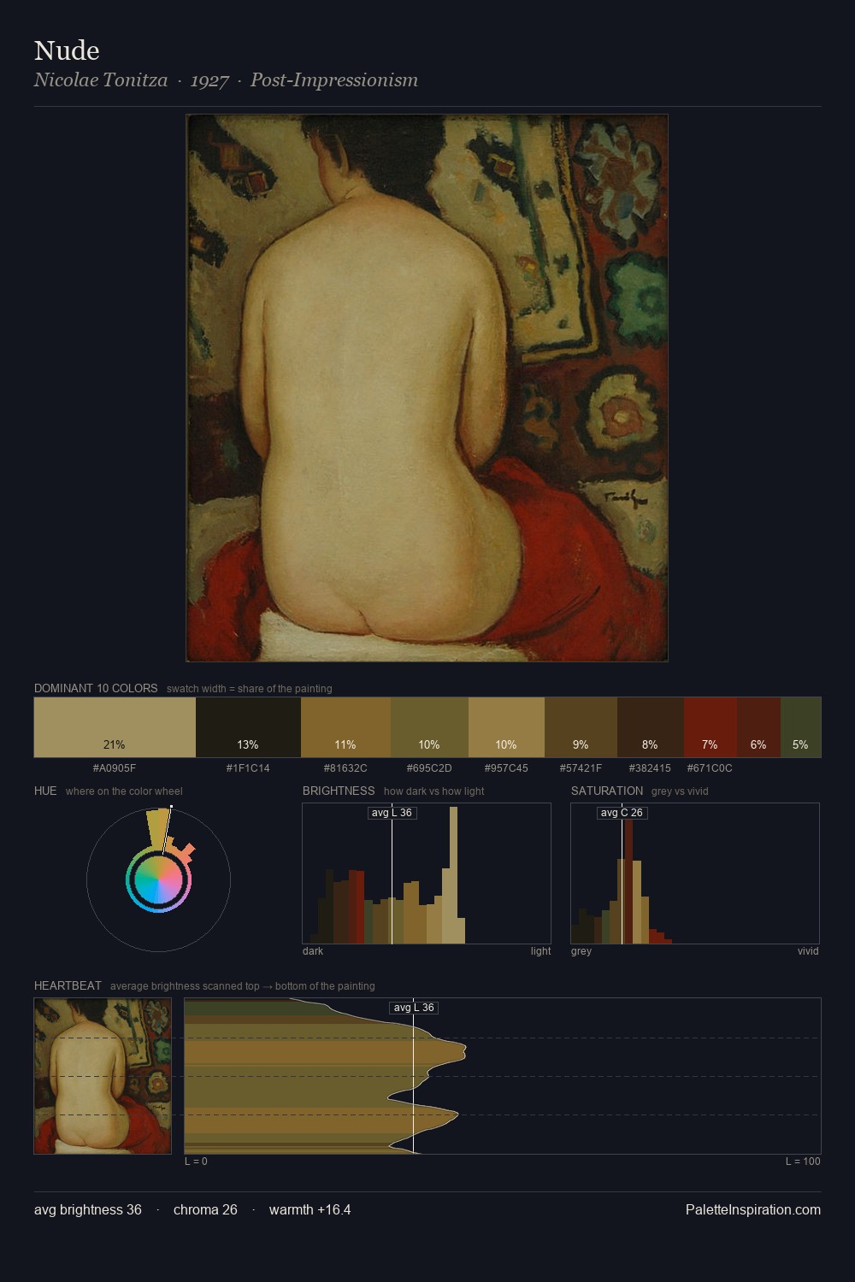Image resolution: width=855 pixels, height=1282 pixels.
Task: Click the 'warmth +16.4' footer stat
Action: pyautogui.click(x=310, y=1209)
